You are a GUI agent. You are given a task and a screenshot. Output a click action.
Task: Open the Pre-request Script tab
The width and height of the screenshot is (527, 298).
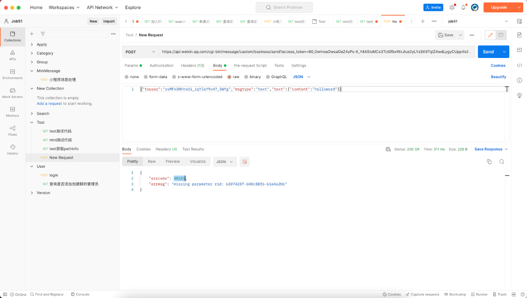click(x=250, y=66)
